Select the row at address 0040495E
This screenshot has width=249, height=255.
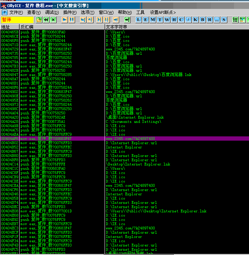coord(124,100)
